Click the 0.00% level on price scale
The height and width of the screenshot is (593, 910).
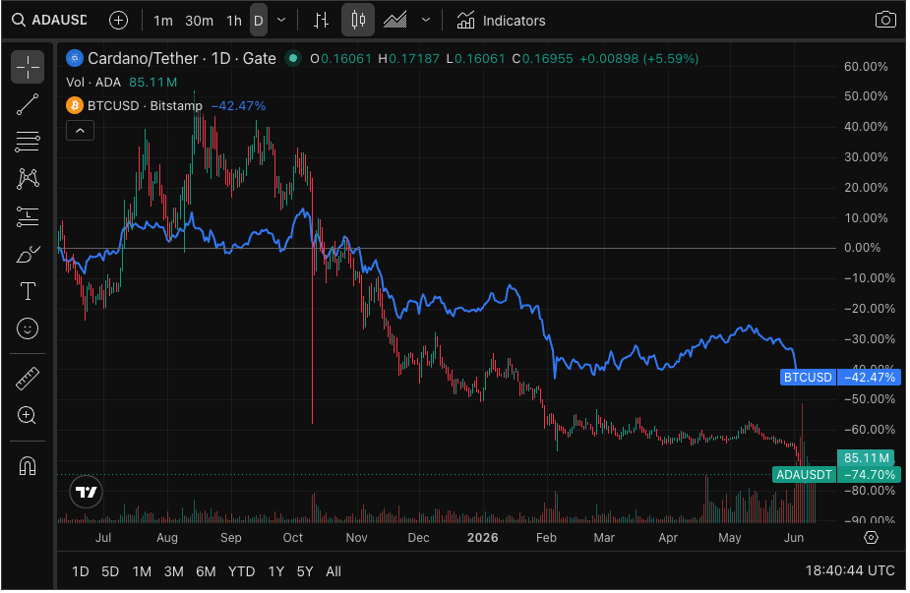(x=863, y=249)
